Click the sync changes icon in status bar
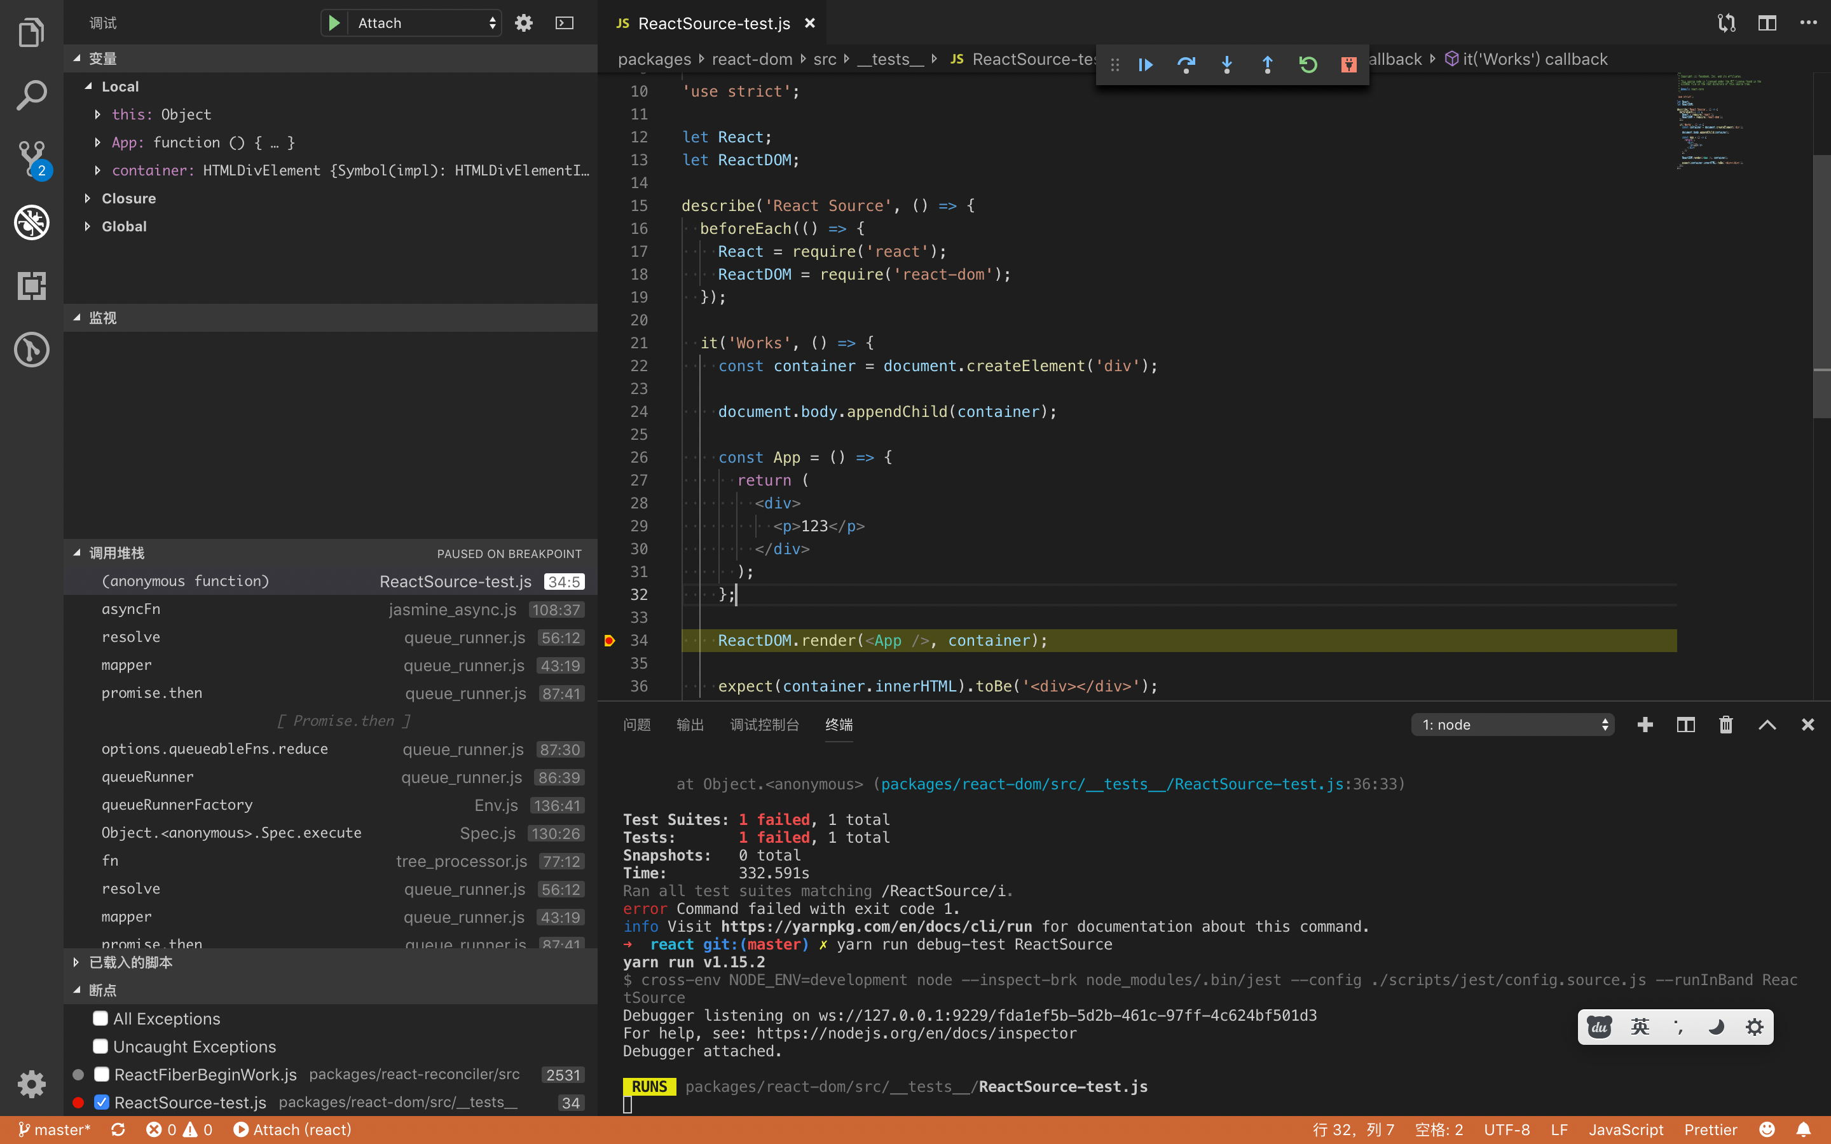The image size is (1831, 1144). coord(118,1129)
